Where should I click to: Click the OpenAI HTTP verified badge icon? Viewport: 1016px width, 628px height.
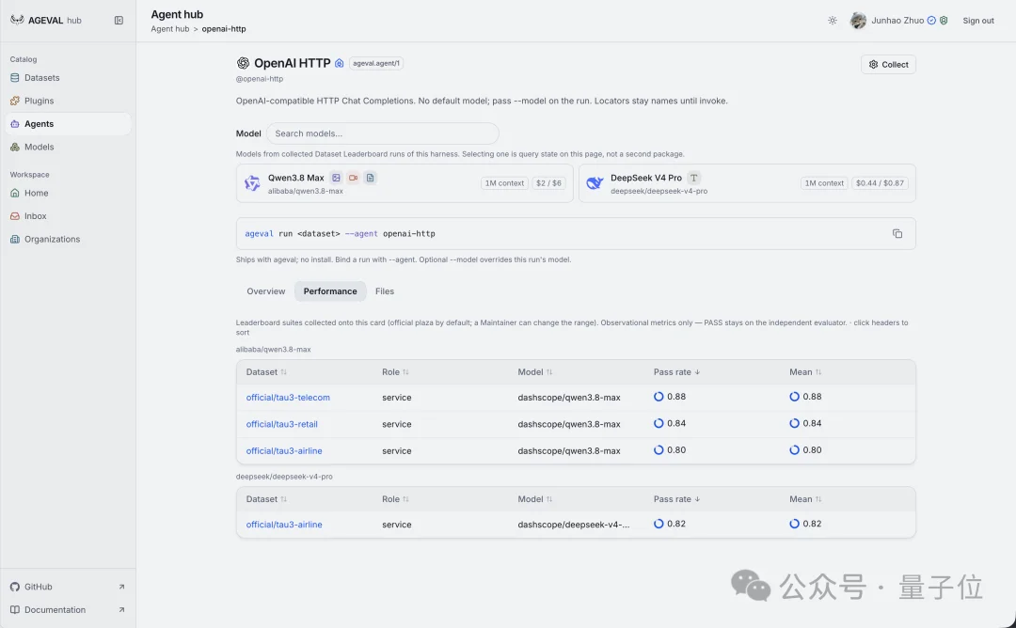[x=339, y=63]
